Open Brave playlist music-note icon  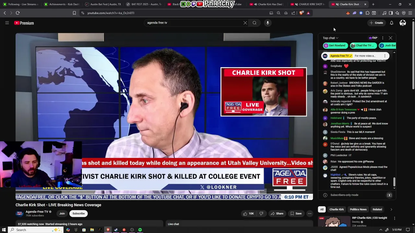[384, 13]
